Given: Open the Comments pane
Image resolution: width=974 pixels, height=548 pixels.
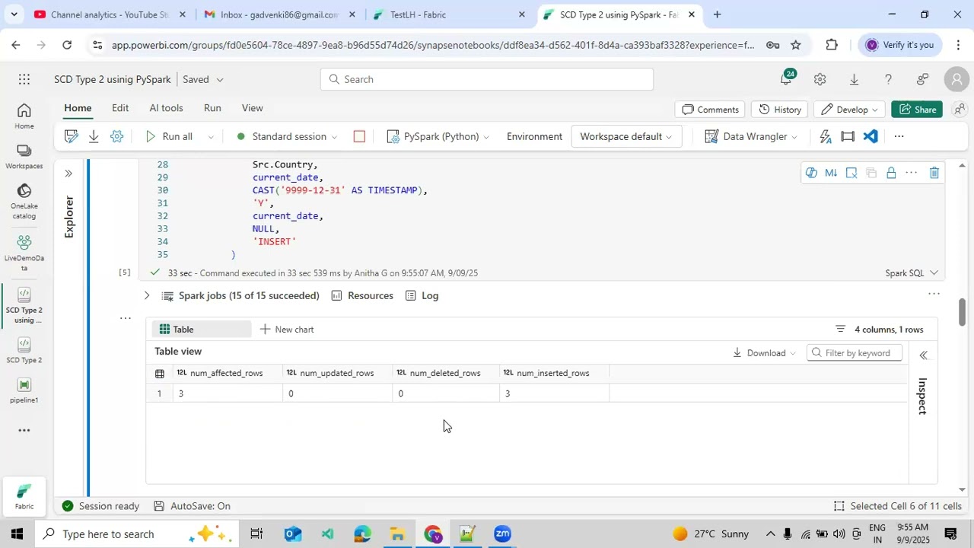Looking at the screenshot, I should coord(711,110).
